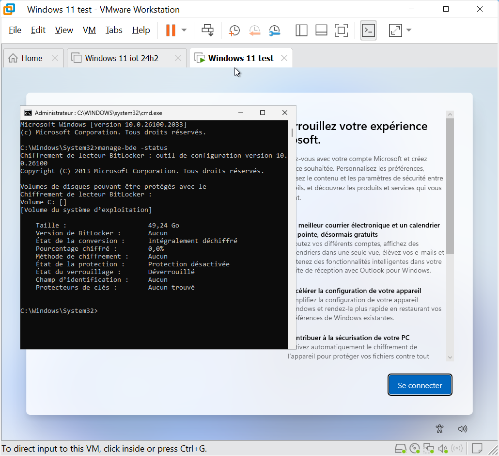The height and width of the screenshot is (456, 499).
Task: Click the 'célérer la configuration de votre appareil' heading
Action: 359,291
